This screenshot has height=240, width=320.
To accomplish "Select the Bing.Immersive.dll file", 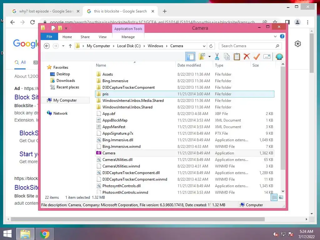I will pos(184,140).
